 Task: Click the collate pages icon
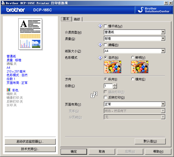tap(94, 95)
